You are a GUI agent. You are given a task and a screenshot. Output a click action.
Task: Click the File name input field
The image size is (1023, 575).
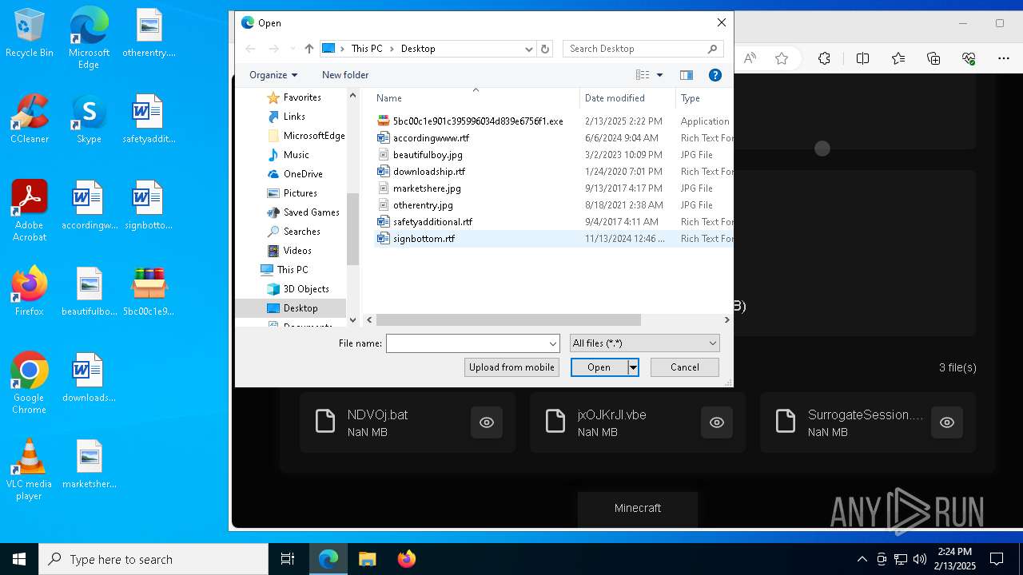pos(467,343)
